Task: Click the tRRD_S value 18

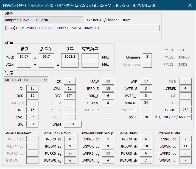Action: (x=108, y=88)
